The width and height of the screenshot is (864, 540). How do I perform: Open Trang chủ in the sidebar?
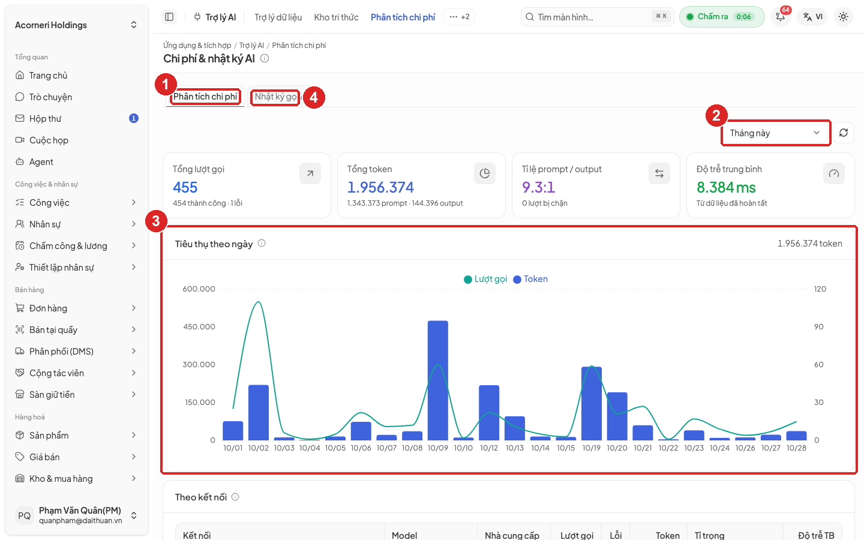(x=77, y=76)
